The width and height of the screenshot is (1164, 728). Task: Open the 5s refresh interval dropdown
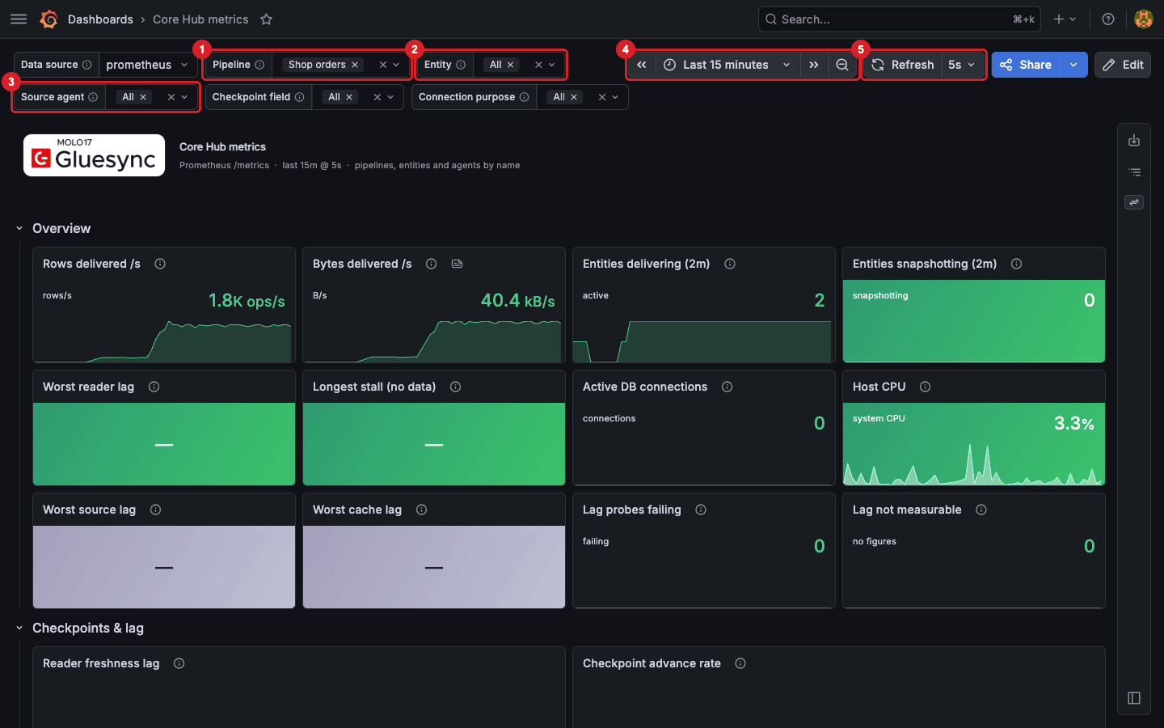pyautogui.click(x=962, y=65)
